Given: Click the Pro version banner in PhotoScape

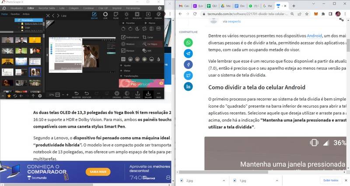Looking at the screenshot, I should tap(141, 84).
